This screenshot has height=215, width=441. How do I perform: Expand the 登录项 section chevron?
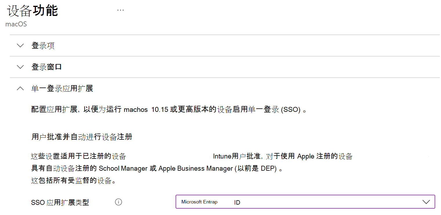click(x=20, y=46)
